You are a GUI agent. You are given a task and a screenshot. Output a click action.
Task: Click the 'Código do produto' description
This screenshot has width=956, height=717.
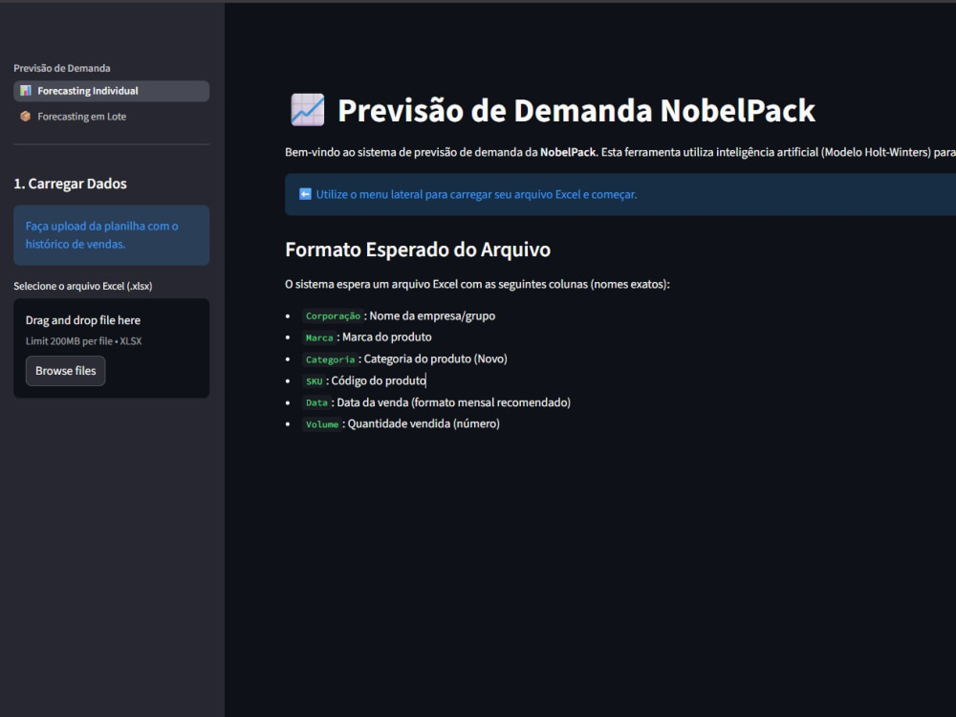379,381
